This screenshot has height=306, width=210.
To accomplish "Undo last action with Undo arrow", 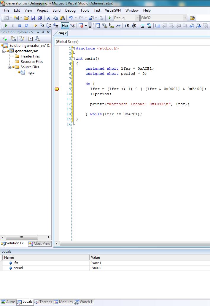I will point(71,18).
